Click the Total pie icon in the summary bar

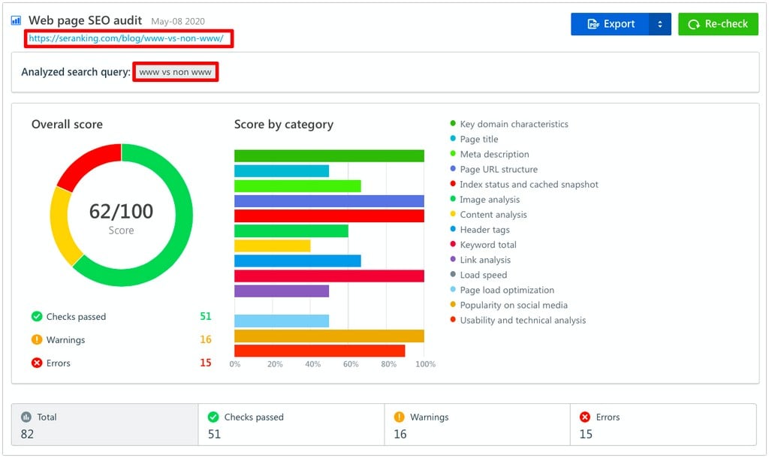26,417
